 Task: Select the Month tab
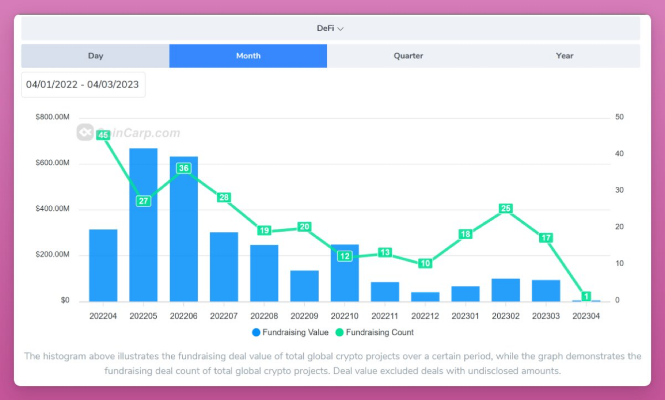coord(248,56)
